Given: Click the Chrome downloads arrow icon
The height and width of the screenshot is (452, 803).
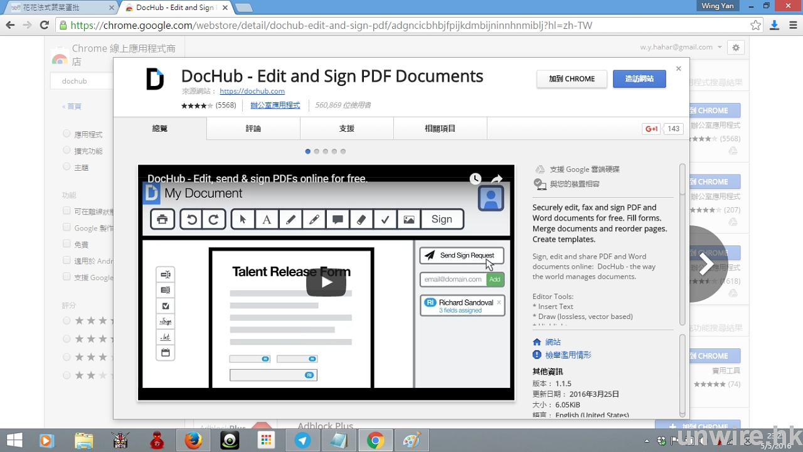Looking at the screenshot, I should [x=774, y=25].
